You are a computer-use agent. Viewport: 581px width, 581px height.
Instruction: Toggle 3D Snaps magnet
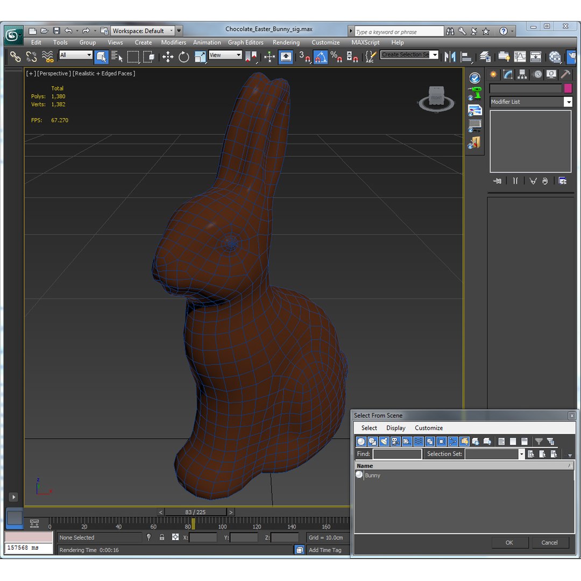pos(304,56)
